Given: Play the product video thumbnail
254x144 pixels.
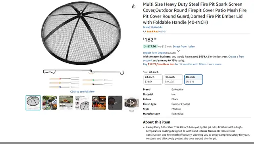Looking at the screenshot, I should point(131,103).
